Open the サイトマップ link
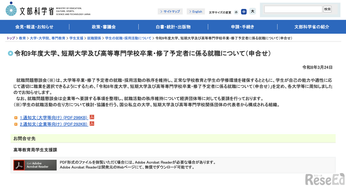Image resolution: width=346 pixels, height=186 pixels. click(170, 11)
